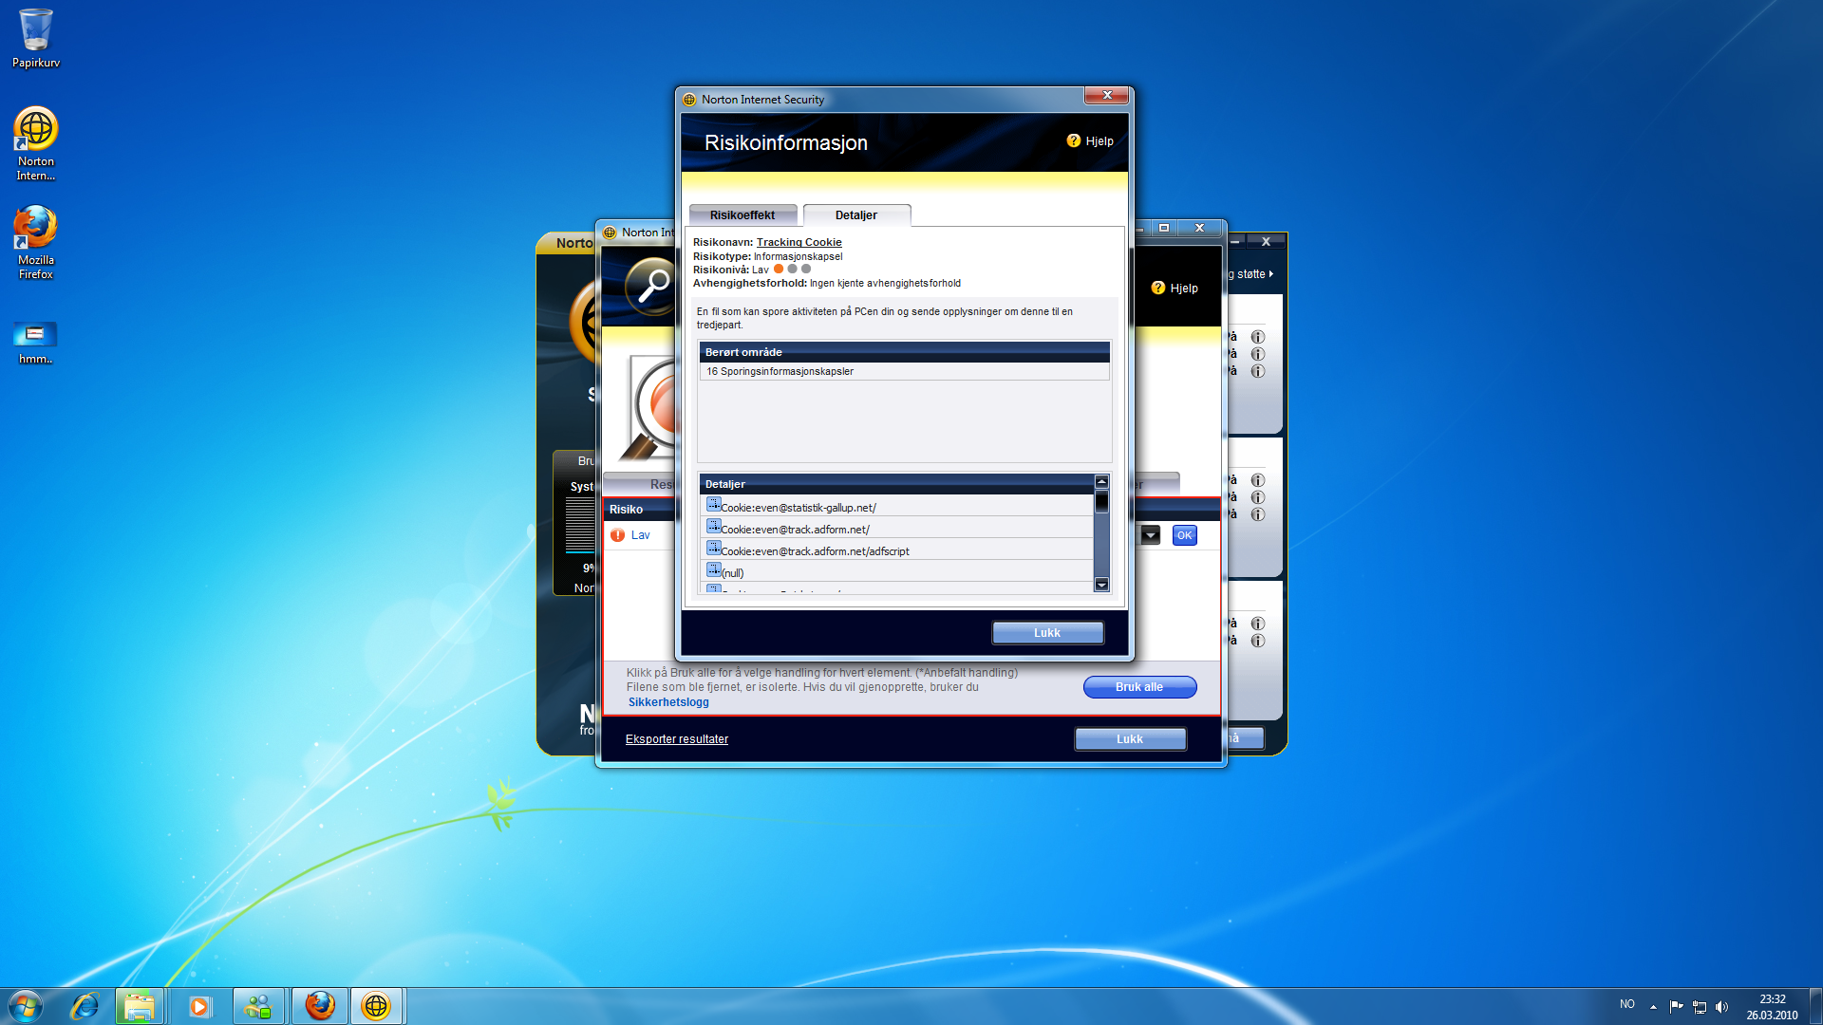This screenshot has height=1025, width=1823.
Task: Click the down arrow of Detaljer list scrollbar
Action: (1101, 585)
